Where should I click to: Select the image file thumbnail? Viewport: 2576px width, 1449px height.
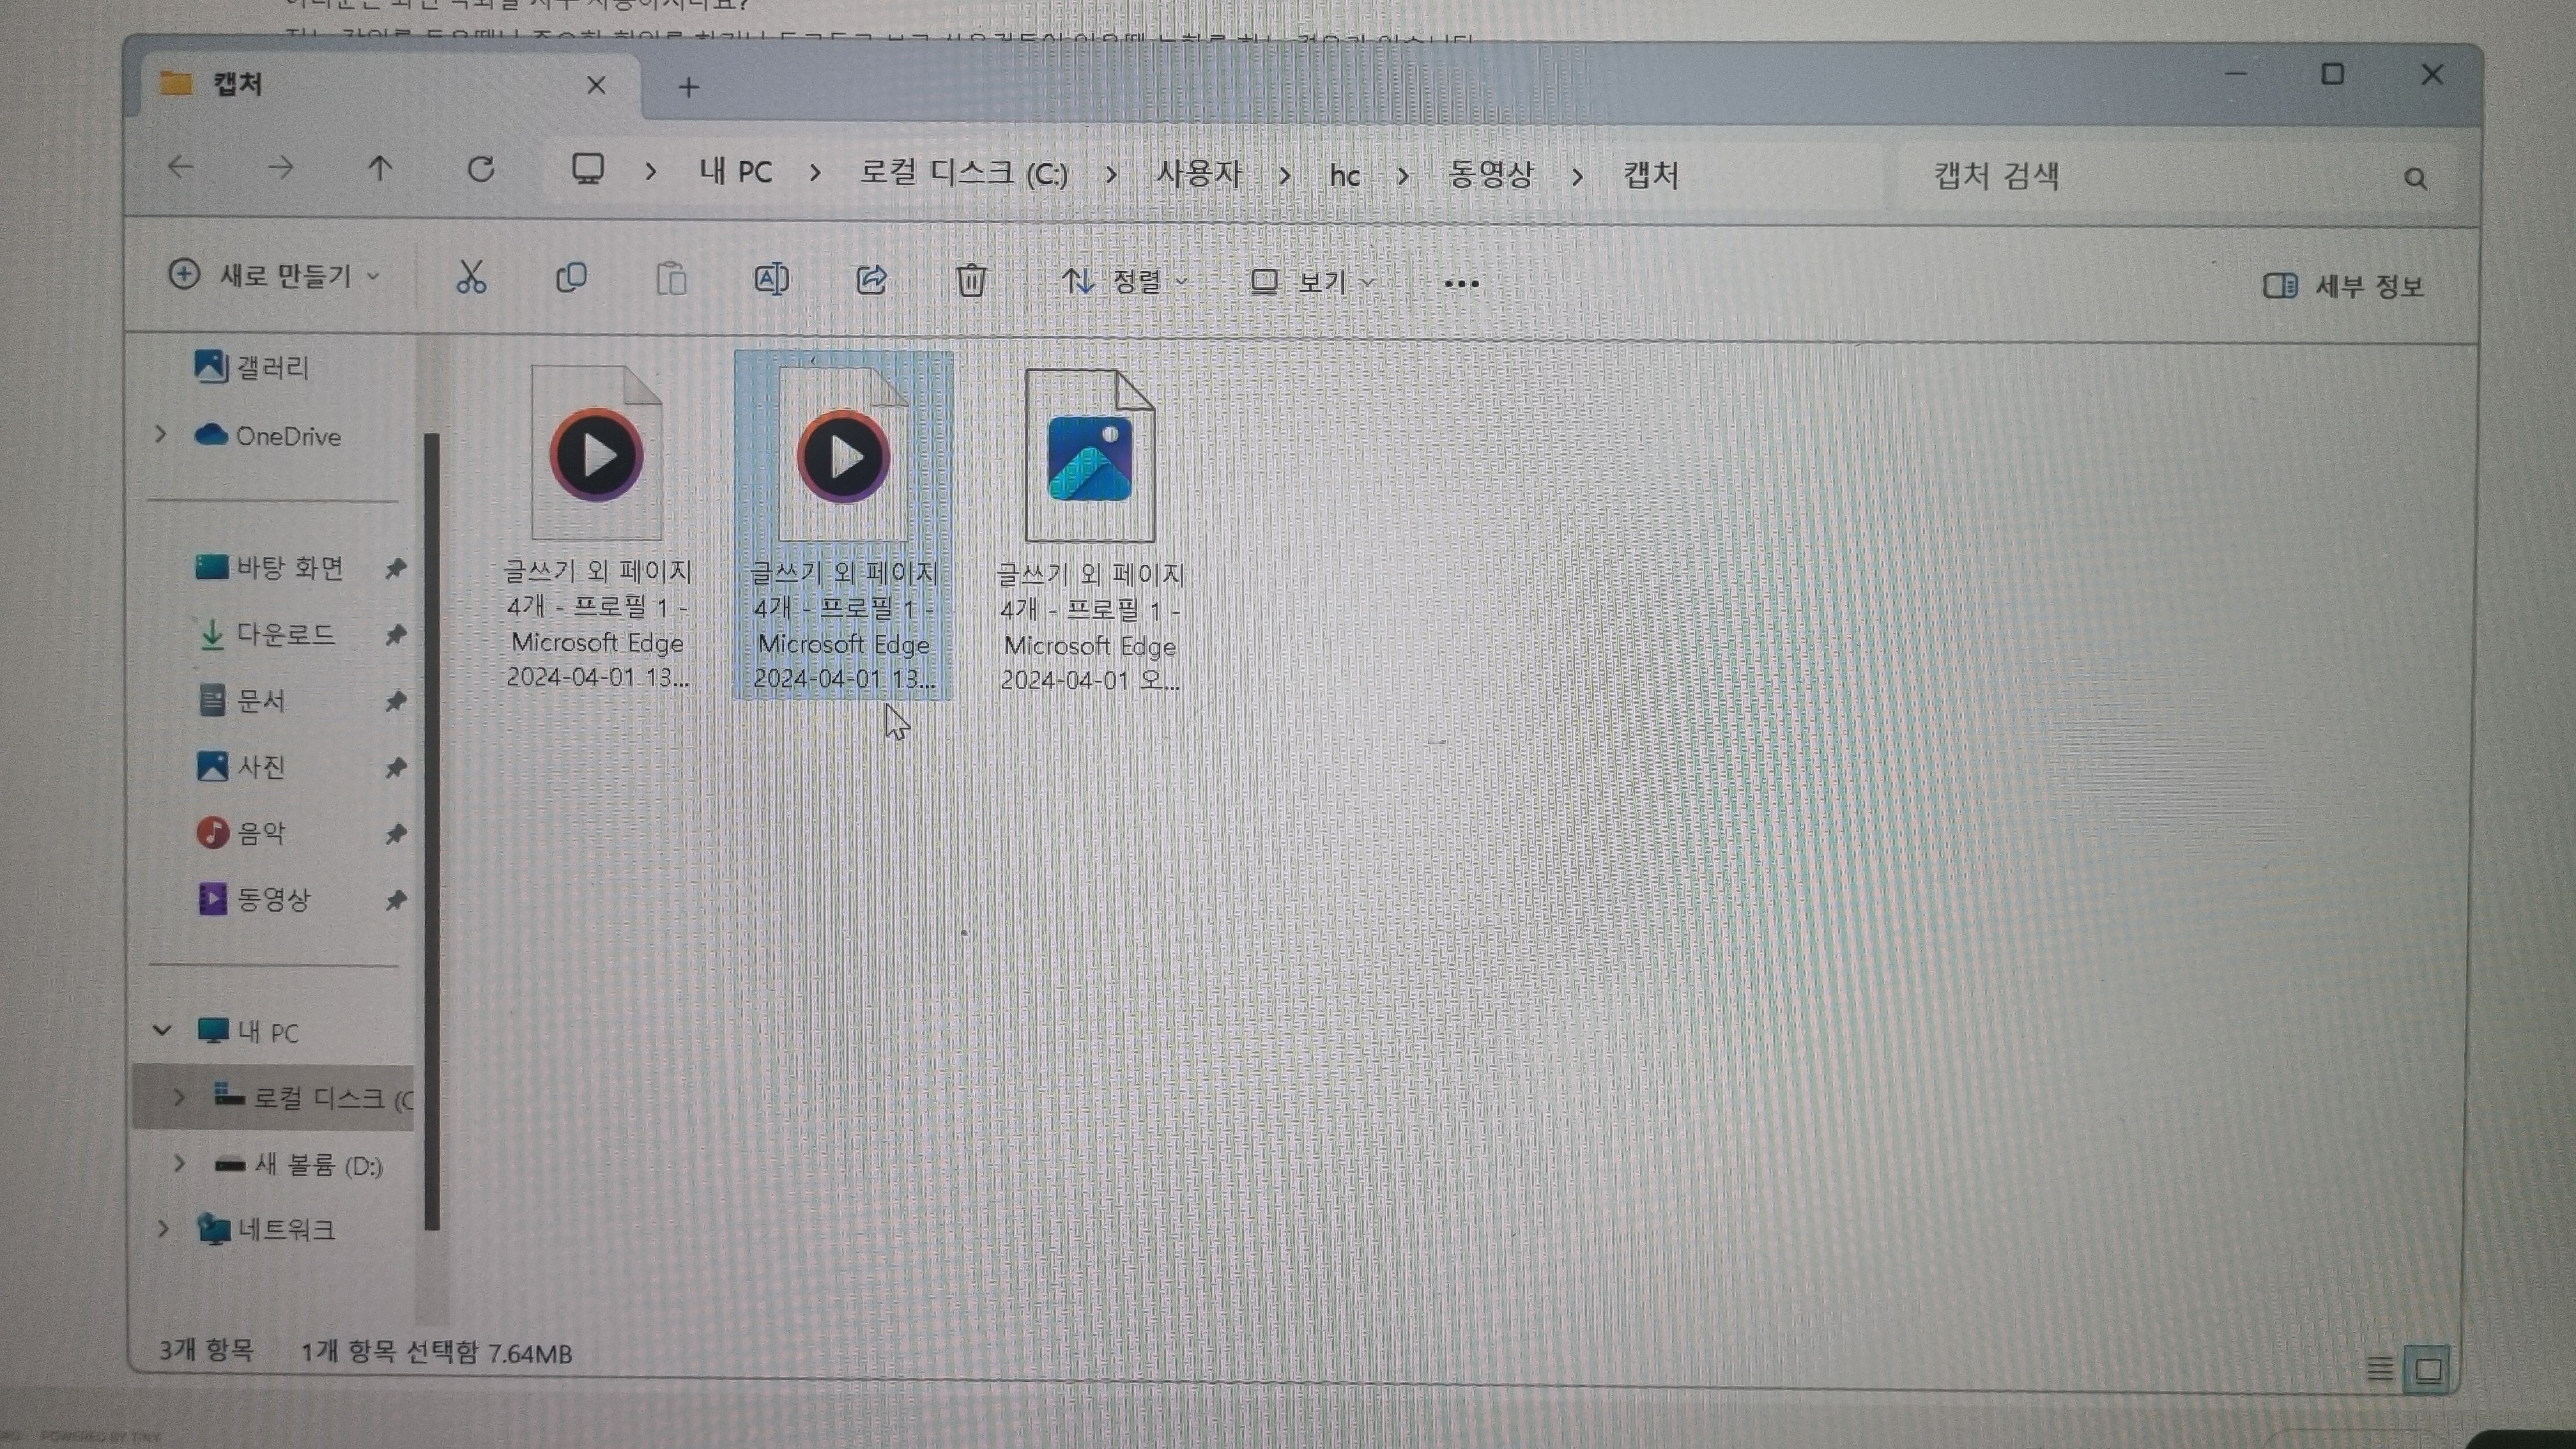pos(1089,458)
